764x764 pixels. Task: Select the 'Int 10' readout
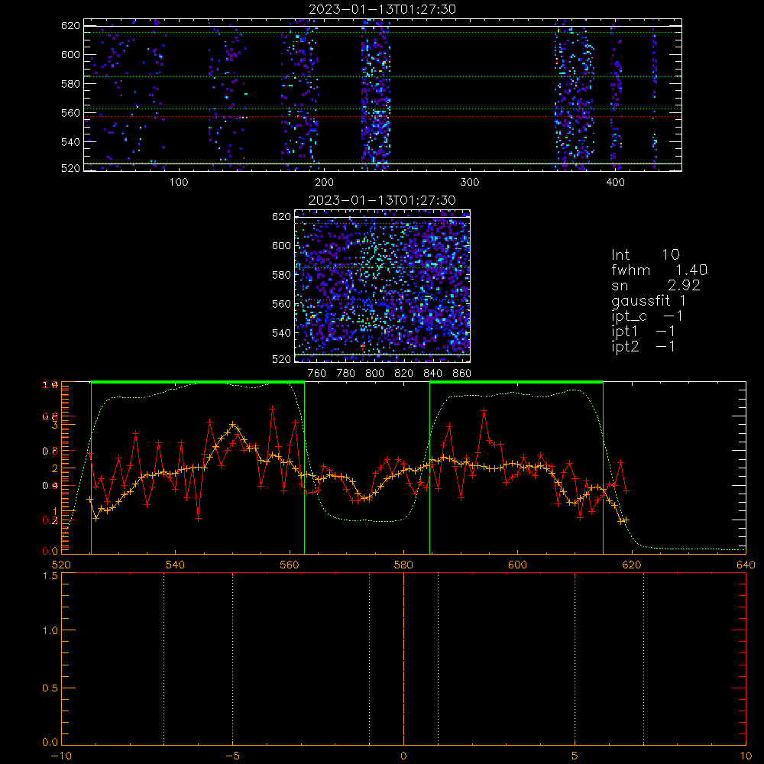click(646, 255)
